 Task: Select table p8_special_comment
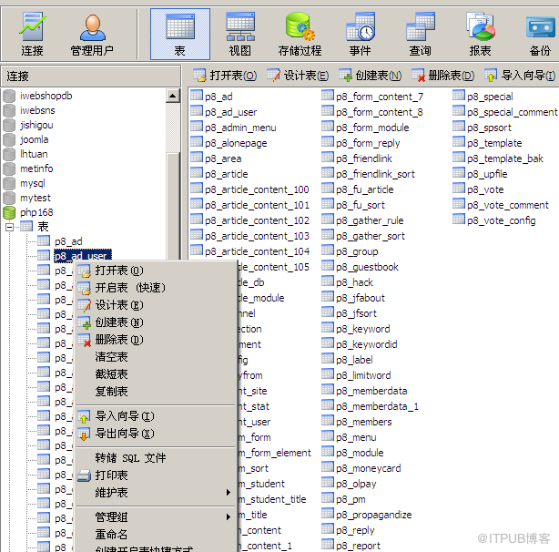[512, 112]
